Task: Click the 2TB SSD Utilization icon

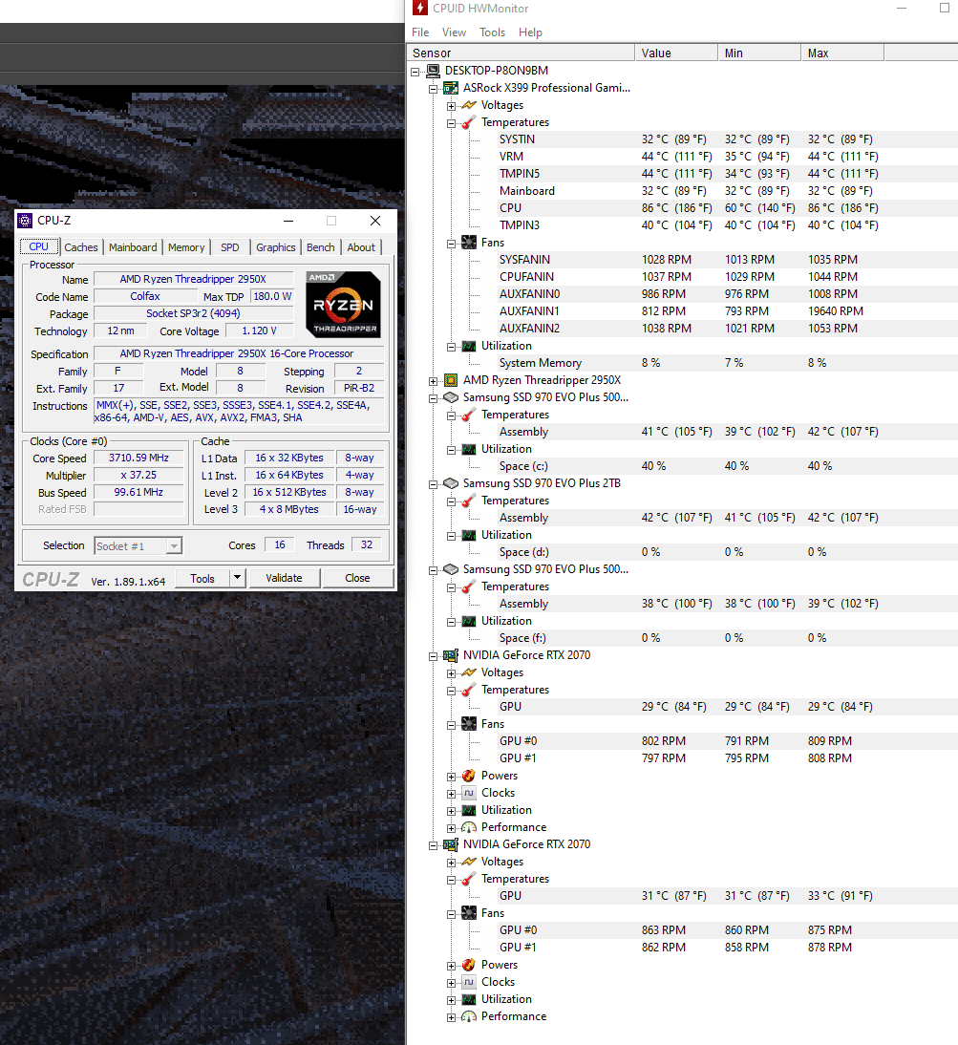Action: coord(469,535)
